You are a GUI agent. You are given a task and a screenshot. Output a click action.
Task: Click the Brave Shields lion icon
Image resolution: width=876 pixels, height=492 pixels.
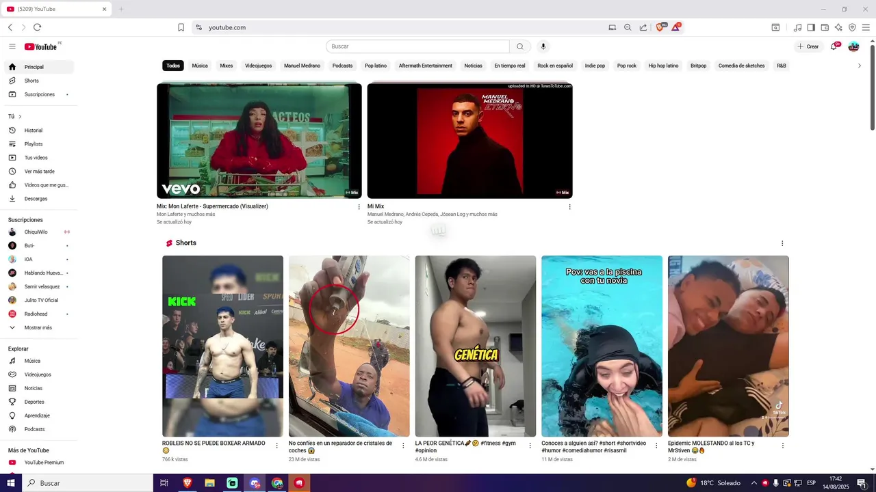click(x=660, y=27)
